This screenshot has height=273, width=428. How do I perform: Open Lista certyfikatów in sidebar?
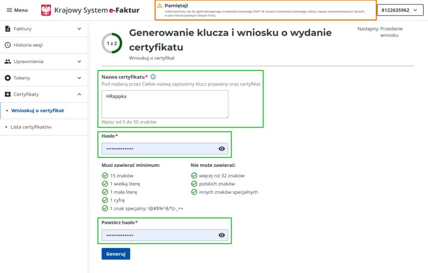tap(31, 127)
